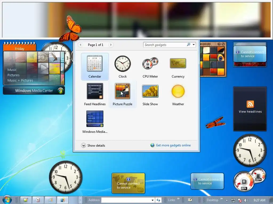Click the toucan eye puzzle tile
The width and height of the screenshot is (273, 204).
pos(220,58)
